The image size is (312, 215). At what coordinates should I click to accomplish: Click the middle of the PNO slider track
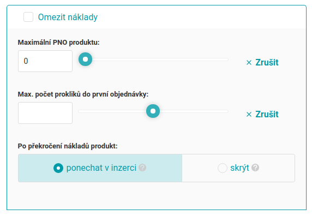[153, 59]
